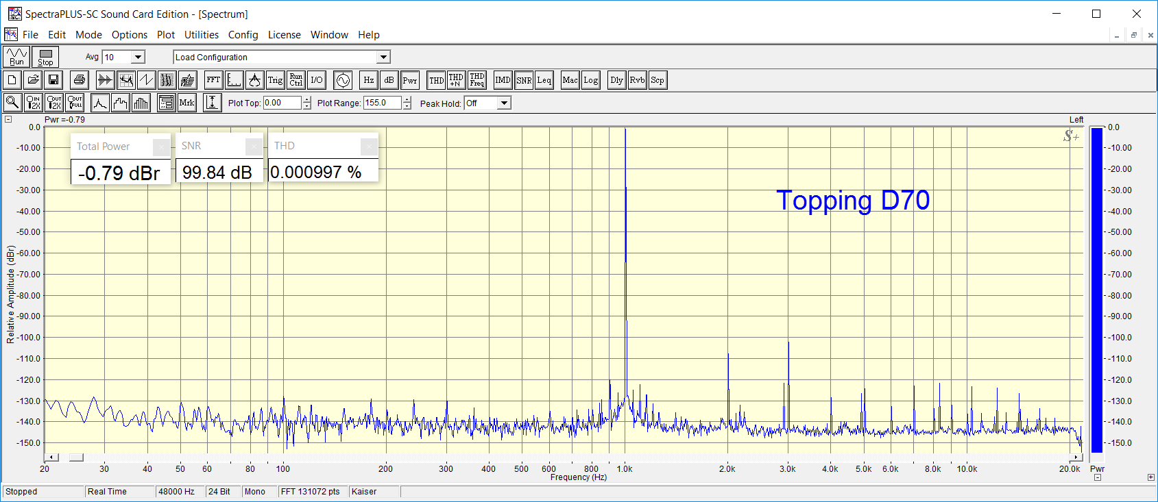
Task: Click the Zoom magnifier tool
Action: click(x=12, y=103)
